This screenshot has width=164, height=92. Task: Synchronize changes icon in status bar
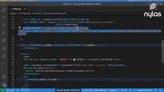click(17, 90)
